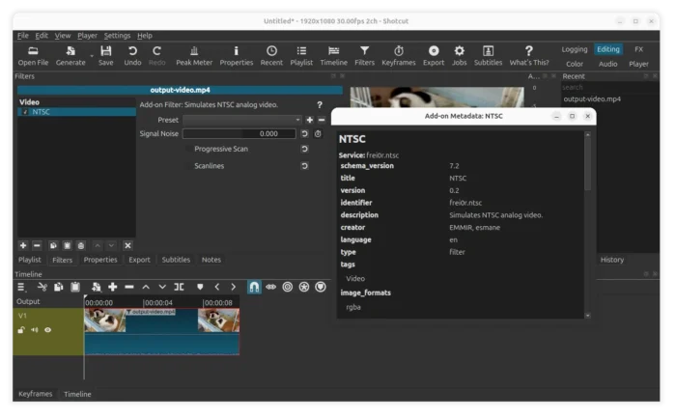Viewport: 676px width, 419px height.
Task: Open Playlist from the main toolbar
Action: [x=301, y=56]
